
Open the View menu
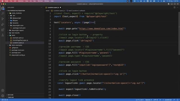[27, 1]
